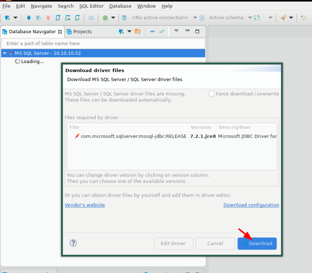Click the table name filter field
This screenshot has width=312, height=273.
coord(103,43)
